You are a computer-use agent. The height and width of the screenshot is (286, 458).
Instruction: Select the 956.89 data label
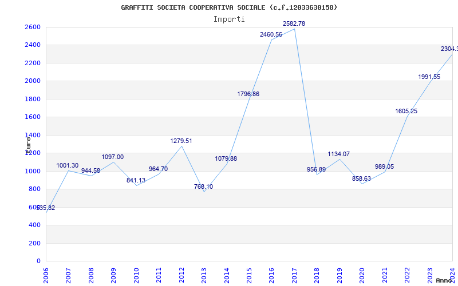coord(317,169)
